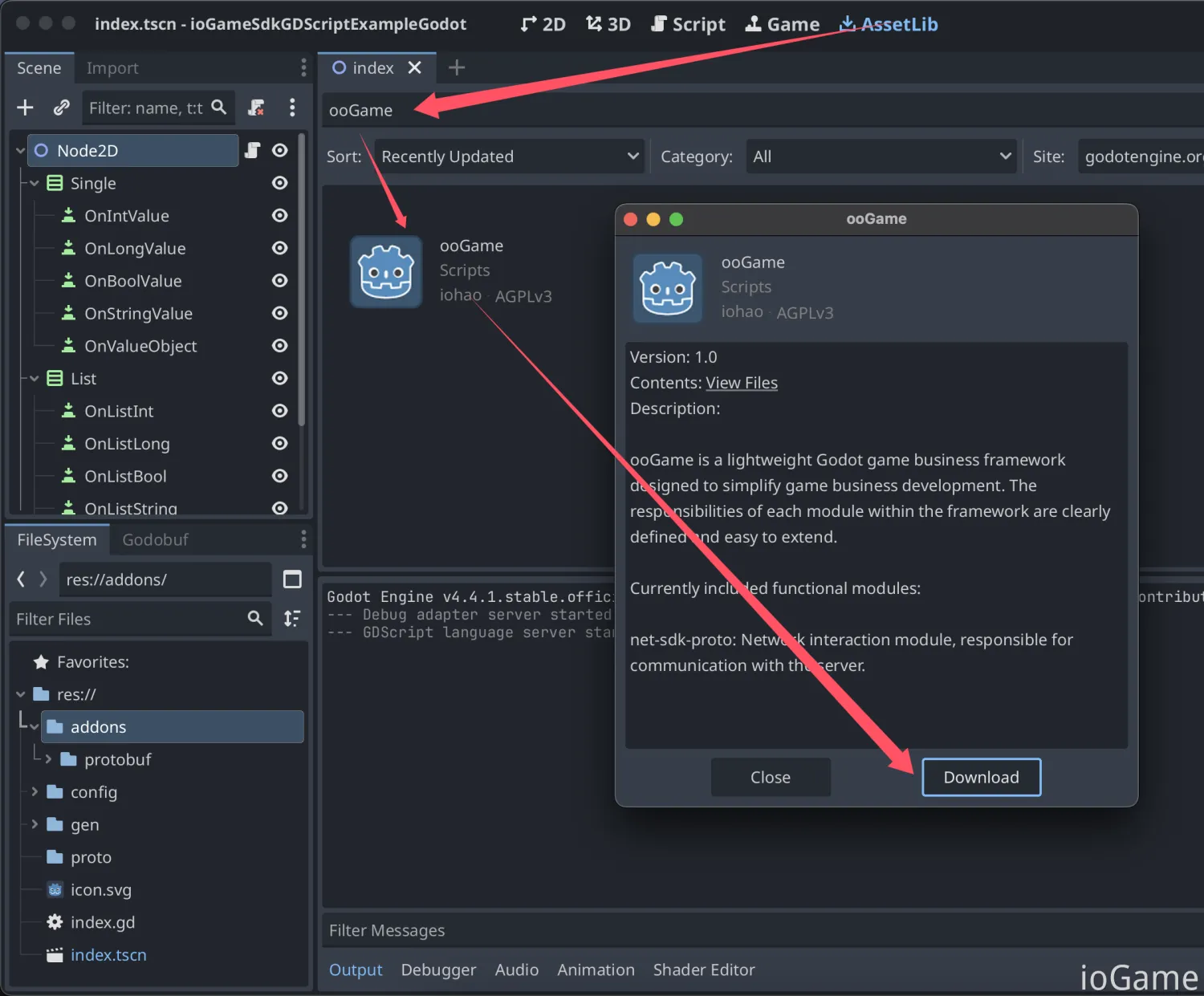Add a new scene tab with plus

[x=457, y=68]
